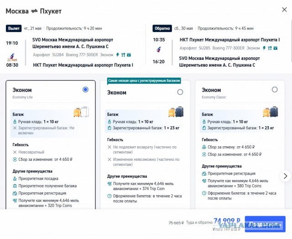The image size is (292, 239).
Task: Click the SU284 flight number
Action: (58, 55)
